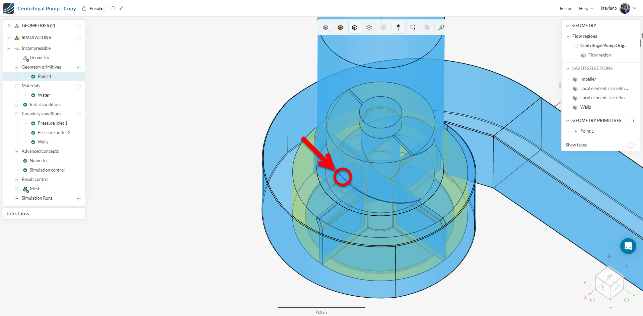The image size is (643, 316).
Task: Select the Water material
Action: click(44, 95)
